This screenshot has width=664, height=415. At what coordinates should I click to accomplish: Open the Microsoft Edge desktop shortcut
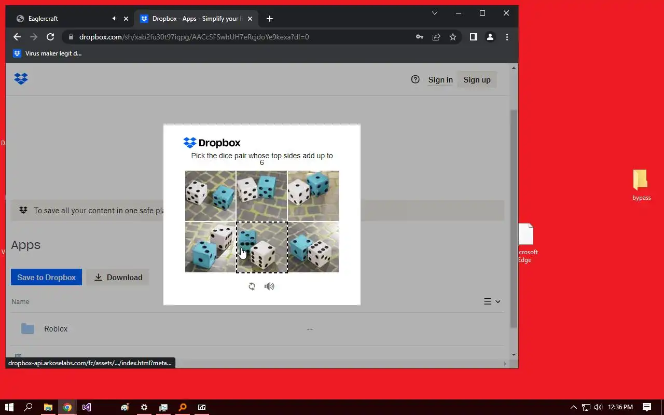(x=528, y=243)
